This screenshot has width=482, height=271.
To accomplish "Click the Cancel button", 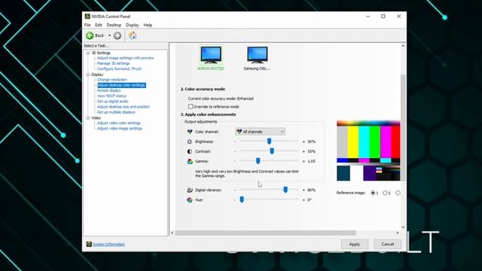I will point(387,244).
